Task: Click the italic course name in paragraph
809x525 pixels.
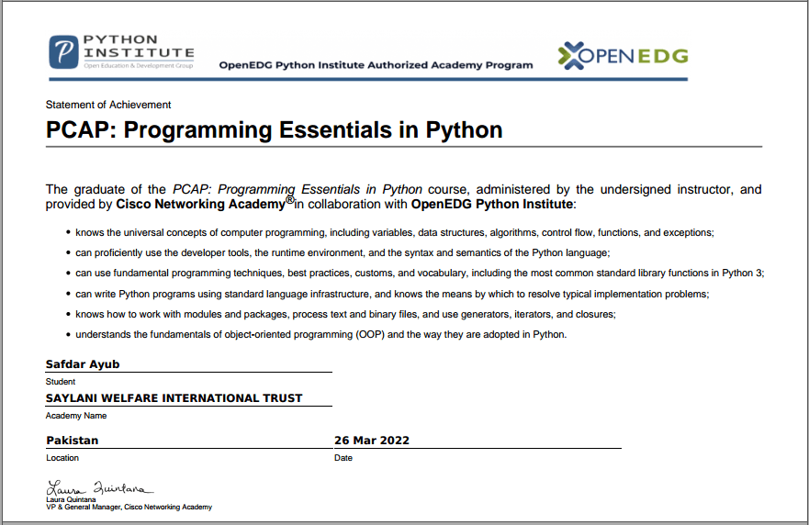Action: [298, 189]
